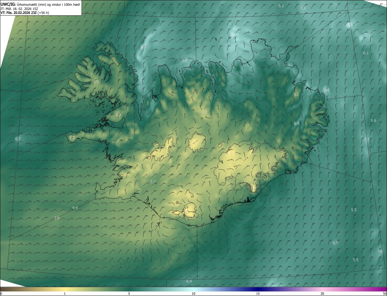Click the valid time line 'VT: Fös. 20.02.2026 23Z (+56 h)'
The image size is (387, 296).
[x=25, y=13]
